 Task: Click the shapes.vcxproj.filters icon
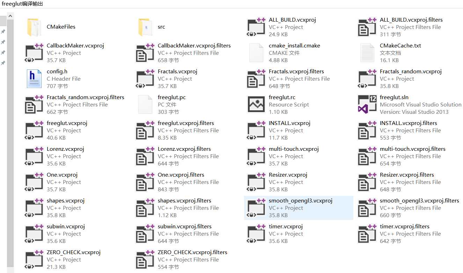click(145, 208)
